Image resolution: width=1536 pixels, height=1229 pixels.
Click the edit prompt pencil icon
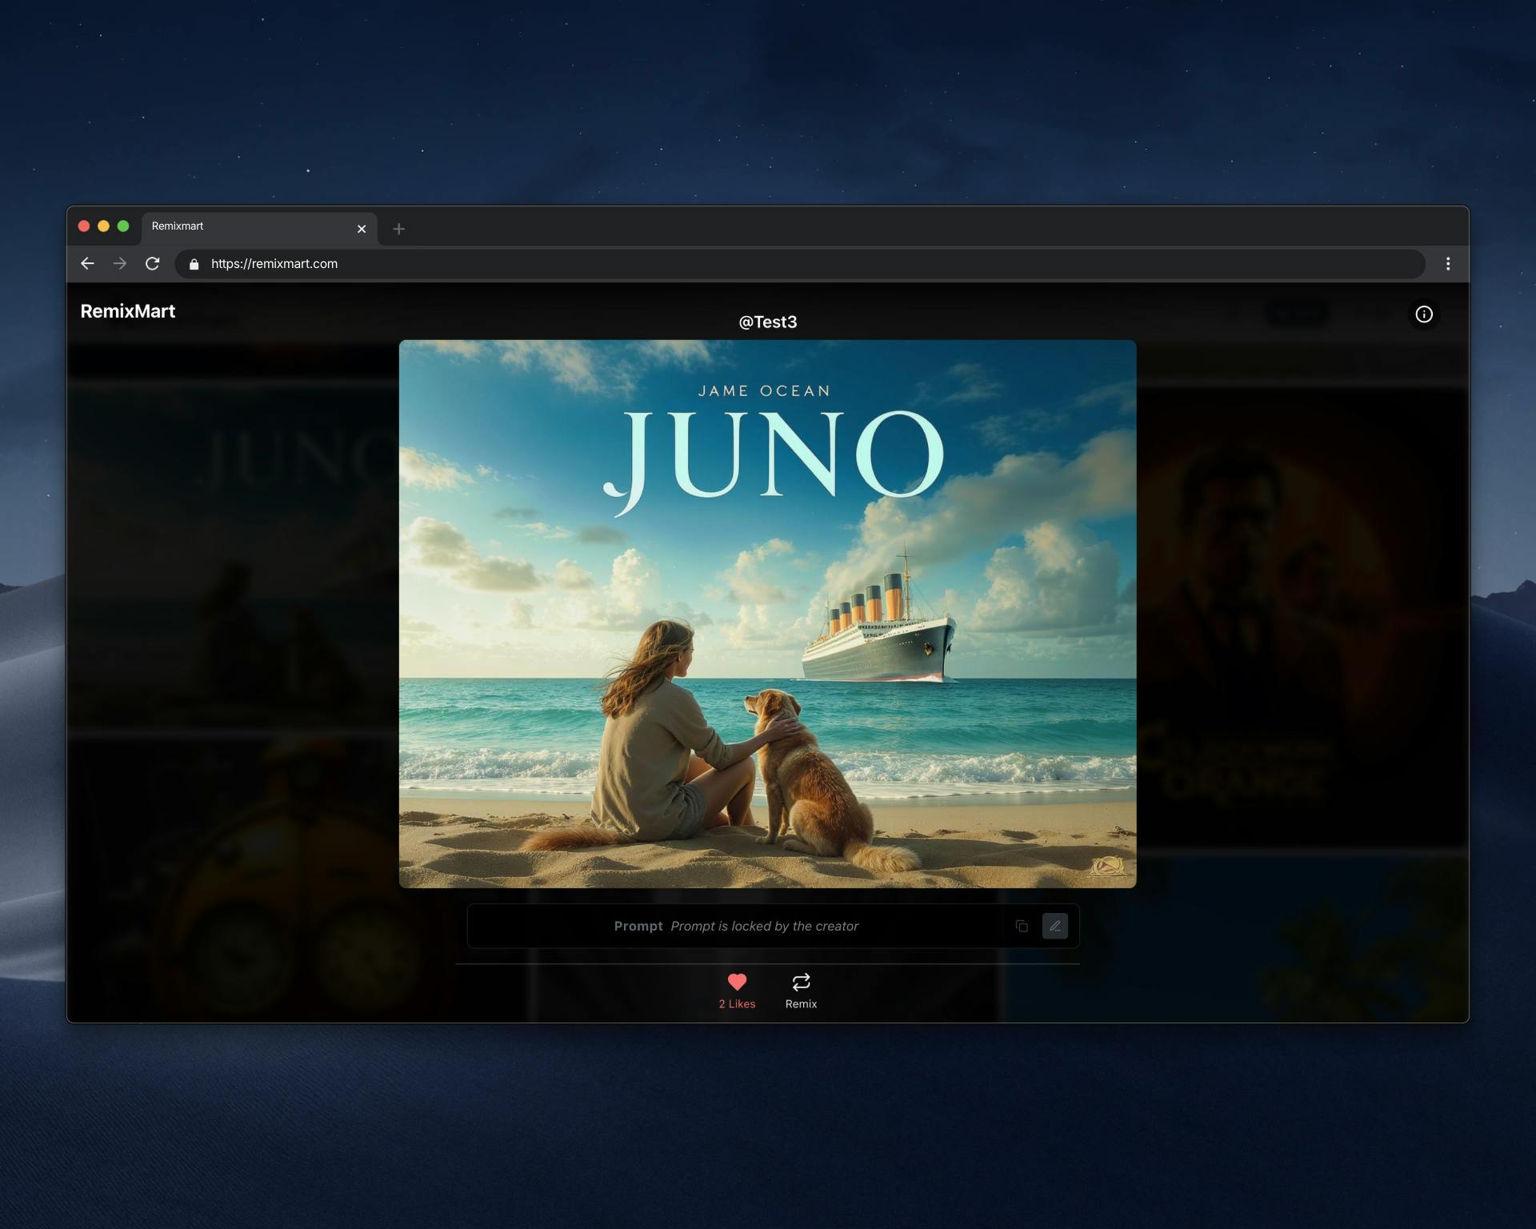pyautogui.click(x=1054, y=926)
